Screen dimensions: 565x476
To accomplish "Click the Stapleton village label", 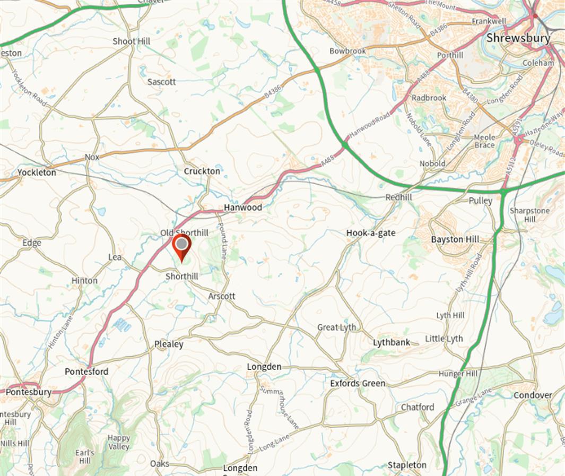I will pyautogui.click(x=407, y=465).
